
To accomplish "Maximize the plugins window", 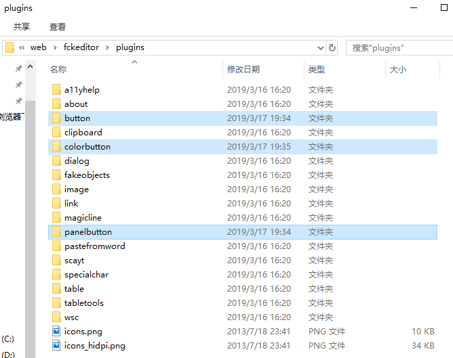I will 444,7.
